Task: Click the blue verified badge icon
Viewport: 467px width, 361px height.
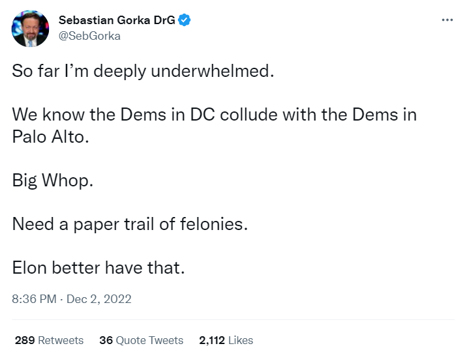Action: (185, 20)
